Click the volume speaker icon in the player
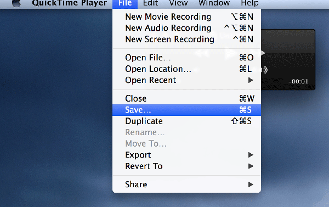 click(x=265, y=70)
